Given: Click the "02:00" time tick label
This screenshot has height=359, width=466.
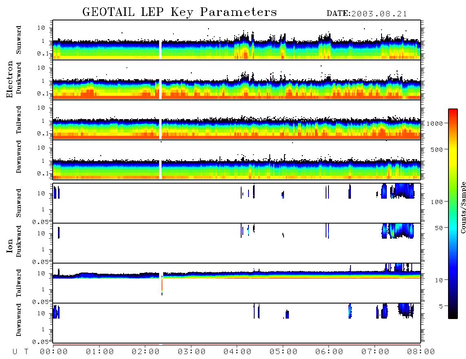Looking at the screenshot, I should pos(146,352).
